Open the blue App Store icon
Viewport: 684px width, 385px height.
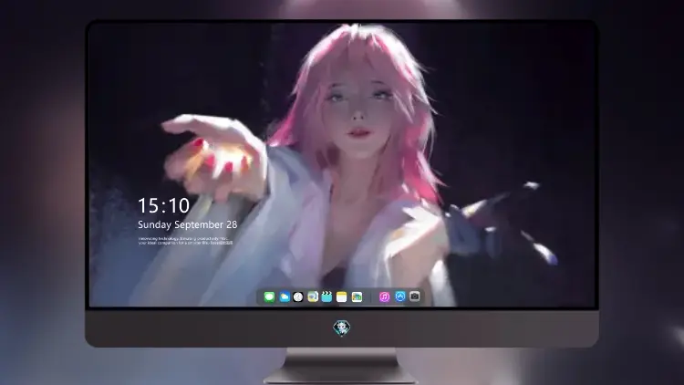pyautogui.click(x=400, y=297)
